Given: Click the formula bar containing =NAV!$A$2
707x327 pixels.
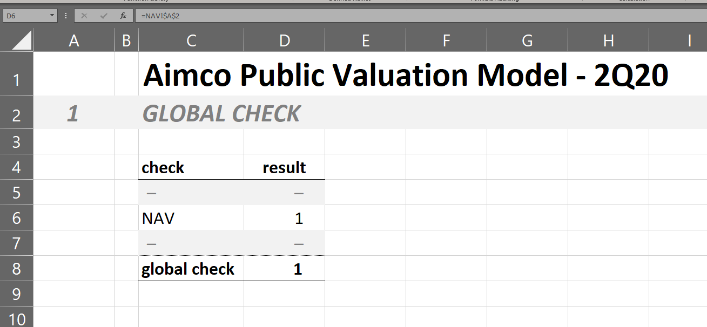Looking at the screenshot, I should point(421,16).
